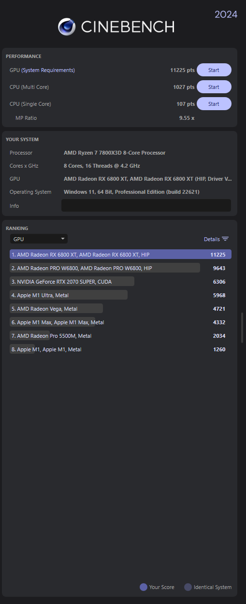Click the Details filter lines icon
Screen dimensions: 246x604
225,239
